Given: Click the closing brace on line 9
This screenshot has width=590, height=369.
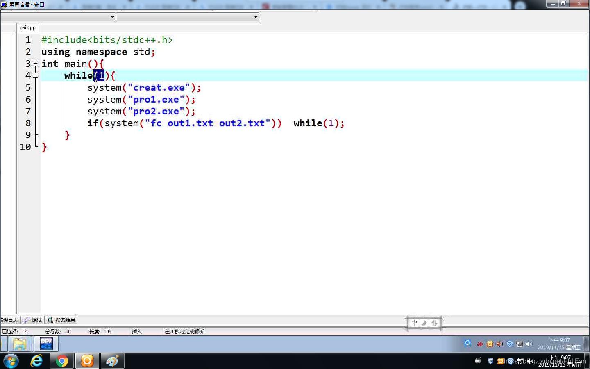Looking at the screenshot, I should (x=67, y=135).
